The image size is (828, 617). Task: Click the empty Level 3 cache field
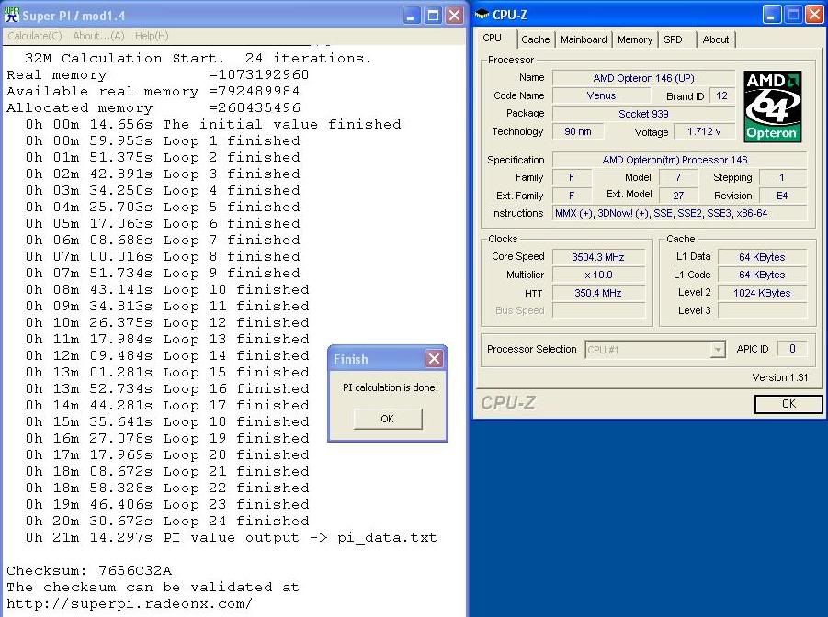(x=762, y=310)
